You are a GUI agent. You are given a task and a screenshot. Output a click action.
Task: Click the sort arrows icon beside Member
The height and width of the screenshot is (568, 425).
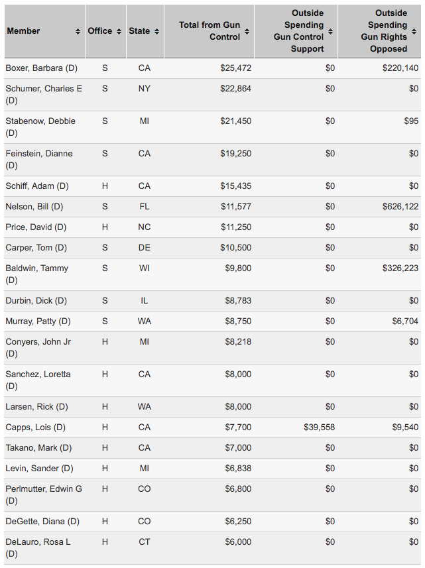coord(79,31)
